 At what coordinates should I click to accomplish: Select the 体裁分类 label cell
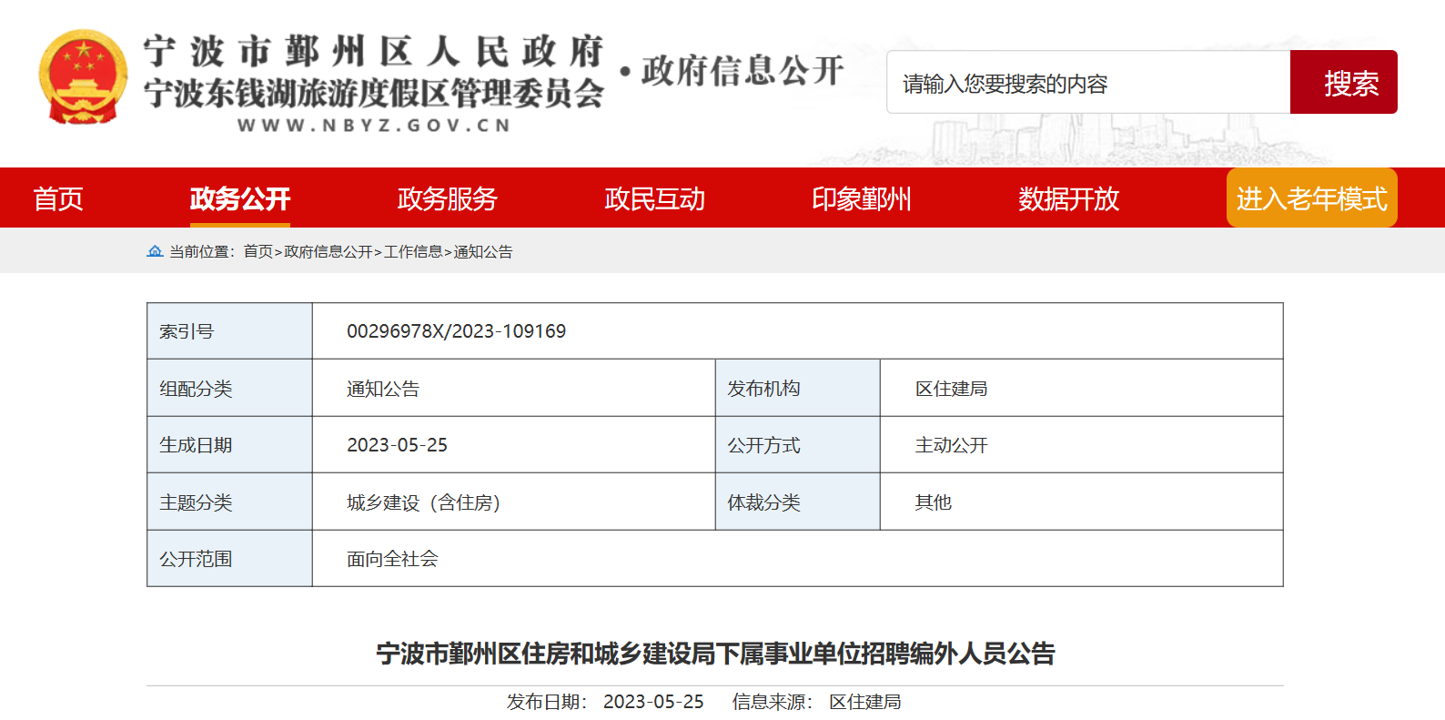798,502
